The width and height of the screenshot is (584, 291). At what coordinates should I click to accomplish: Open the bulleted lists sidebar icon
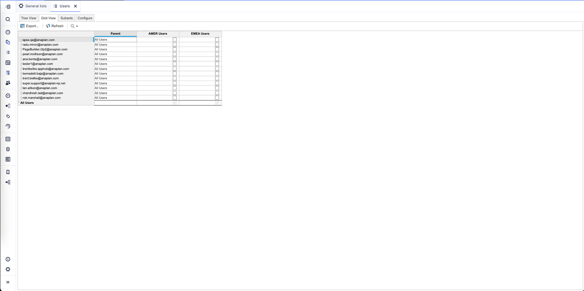pyautogui.click(x=8, y=52)
